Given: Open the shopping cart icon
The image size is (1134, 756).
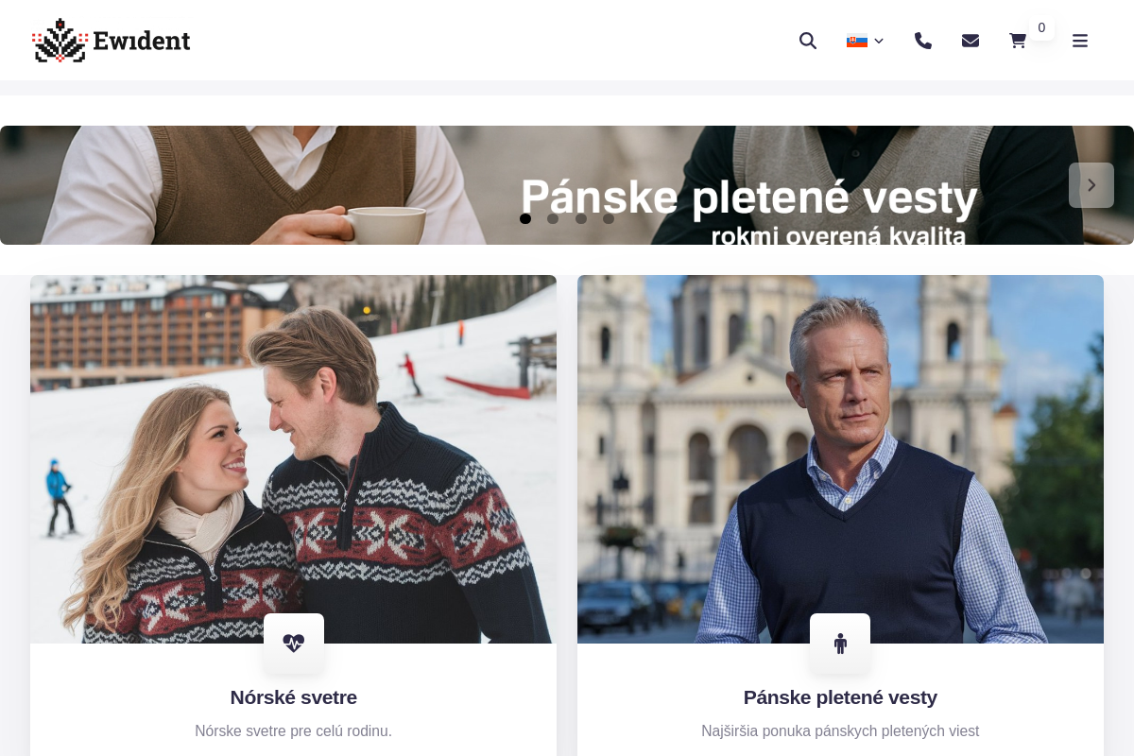Looking at the screenshot, I should click(x=1018, y=41).
